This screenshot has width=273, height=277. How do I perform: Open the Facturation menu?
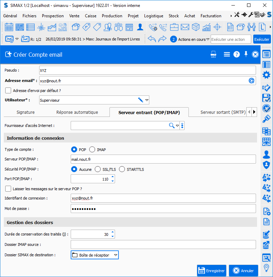(x=211, y=16)
